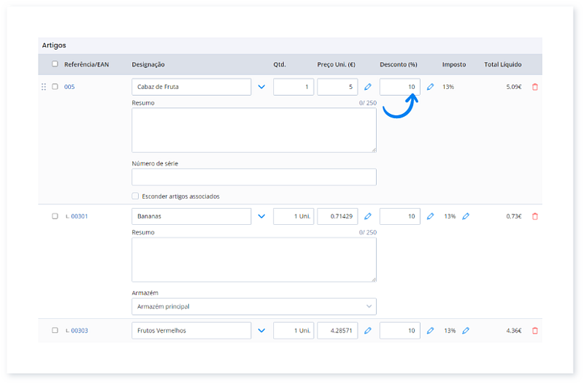This screenshot has height=384, width=584.
Task: Grab drag handle of Cabaz de Fruta row
Action: 43,87
